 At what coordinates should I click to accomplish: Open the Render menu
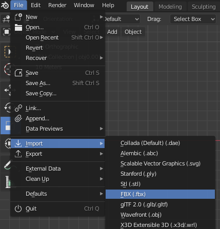[57, 5]
